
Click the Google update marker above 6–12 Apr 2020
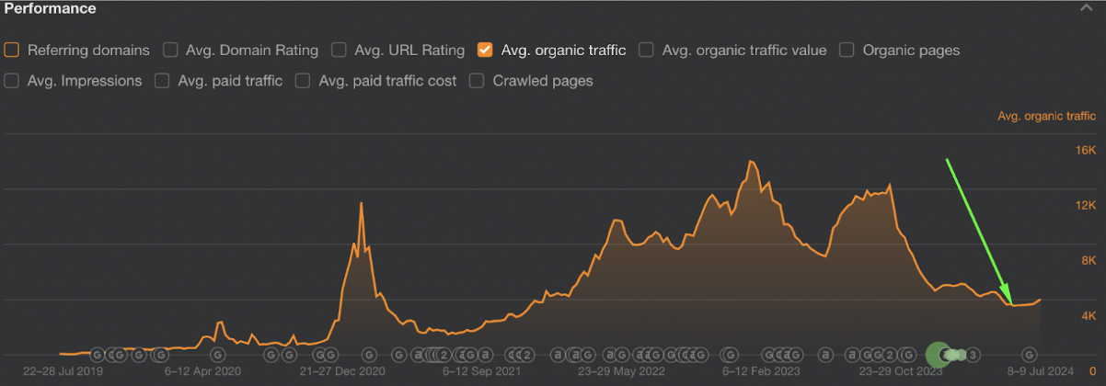click(218, 354)
